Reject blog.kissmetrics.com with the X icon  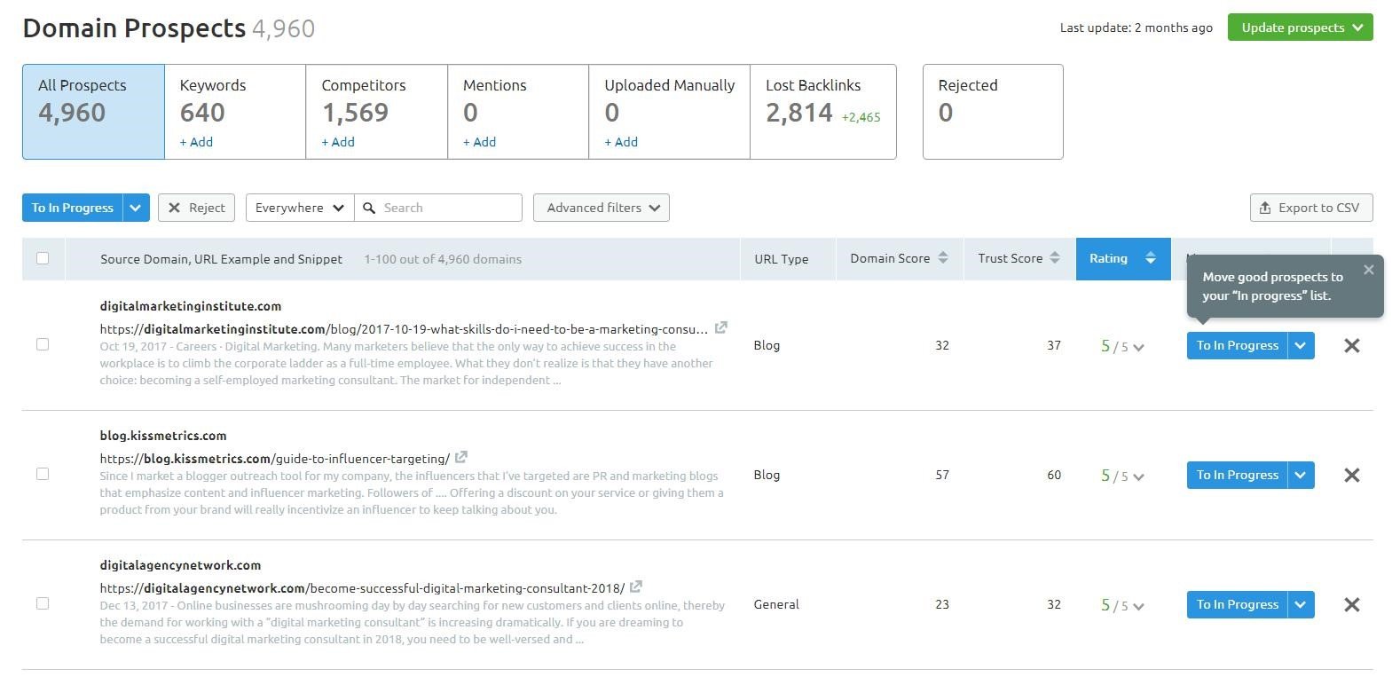click(x=1351, y=476)
